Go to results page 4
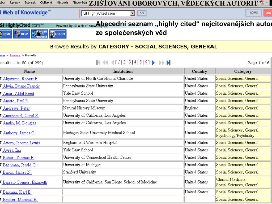 tap(135, 62)
